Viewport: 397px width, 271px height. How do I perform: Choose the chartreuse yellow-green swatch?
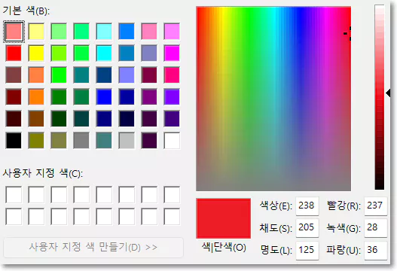tap(59, 53)
